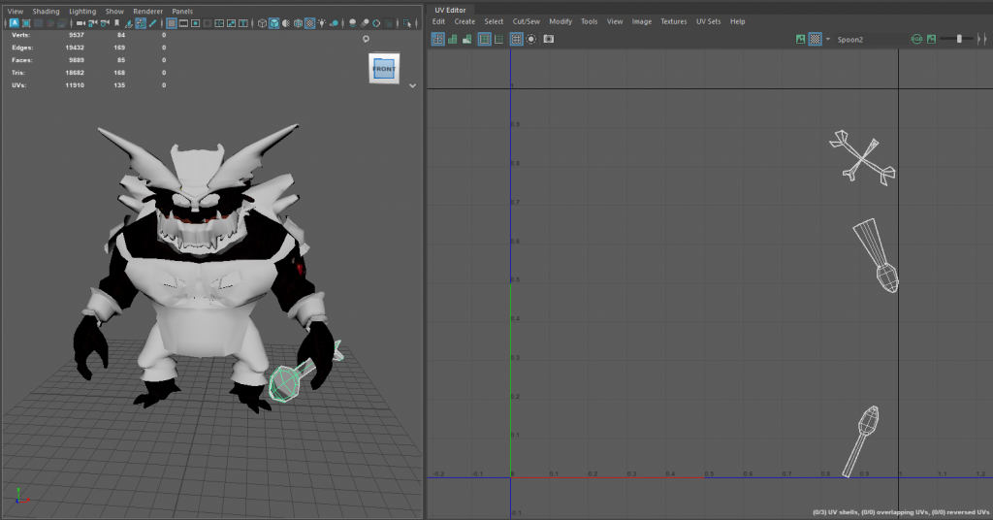Screen dimensions: 993x520
Task: Open UV Editor View menu
Action: click(615, 21)
